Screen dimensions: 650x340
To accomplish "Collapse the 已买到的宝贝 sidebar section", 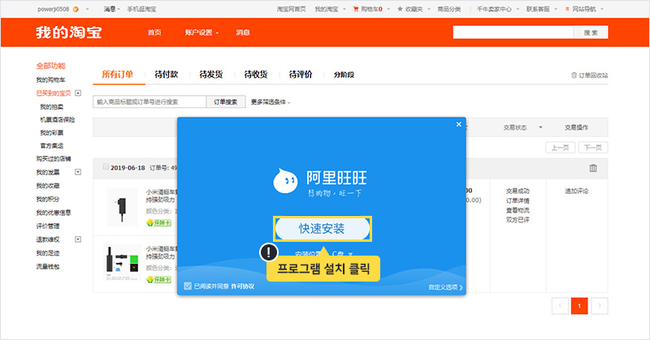I will (x=78, y=93).
